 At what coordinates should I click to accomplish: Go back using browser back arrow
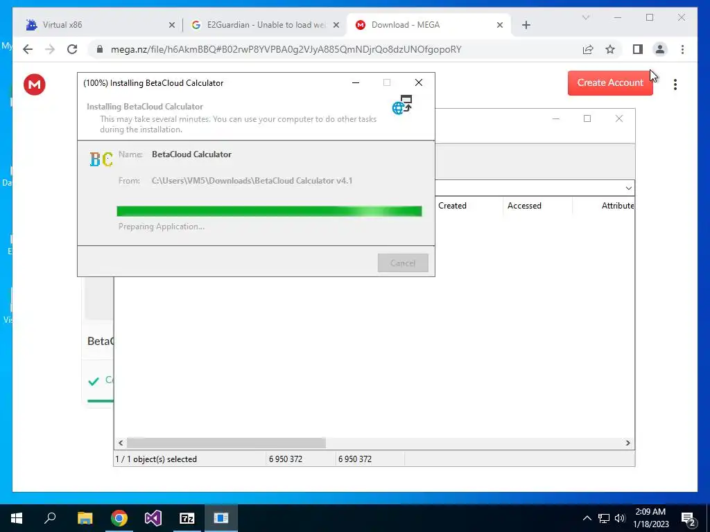pos(28,49)
